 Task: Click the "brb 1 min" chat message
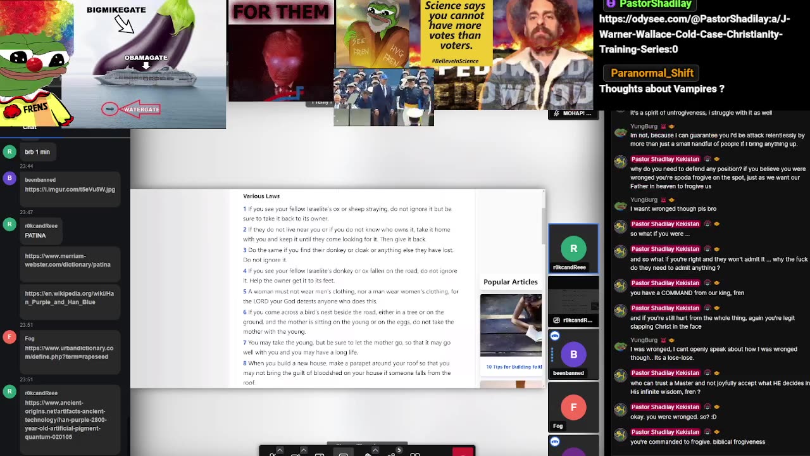click(37, 152)
